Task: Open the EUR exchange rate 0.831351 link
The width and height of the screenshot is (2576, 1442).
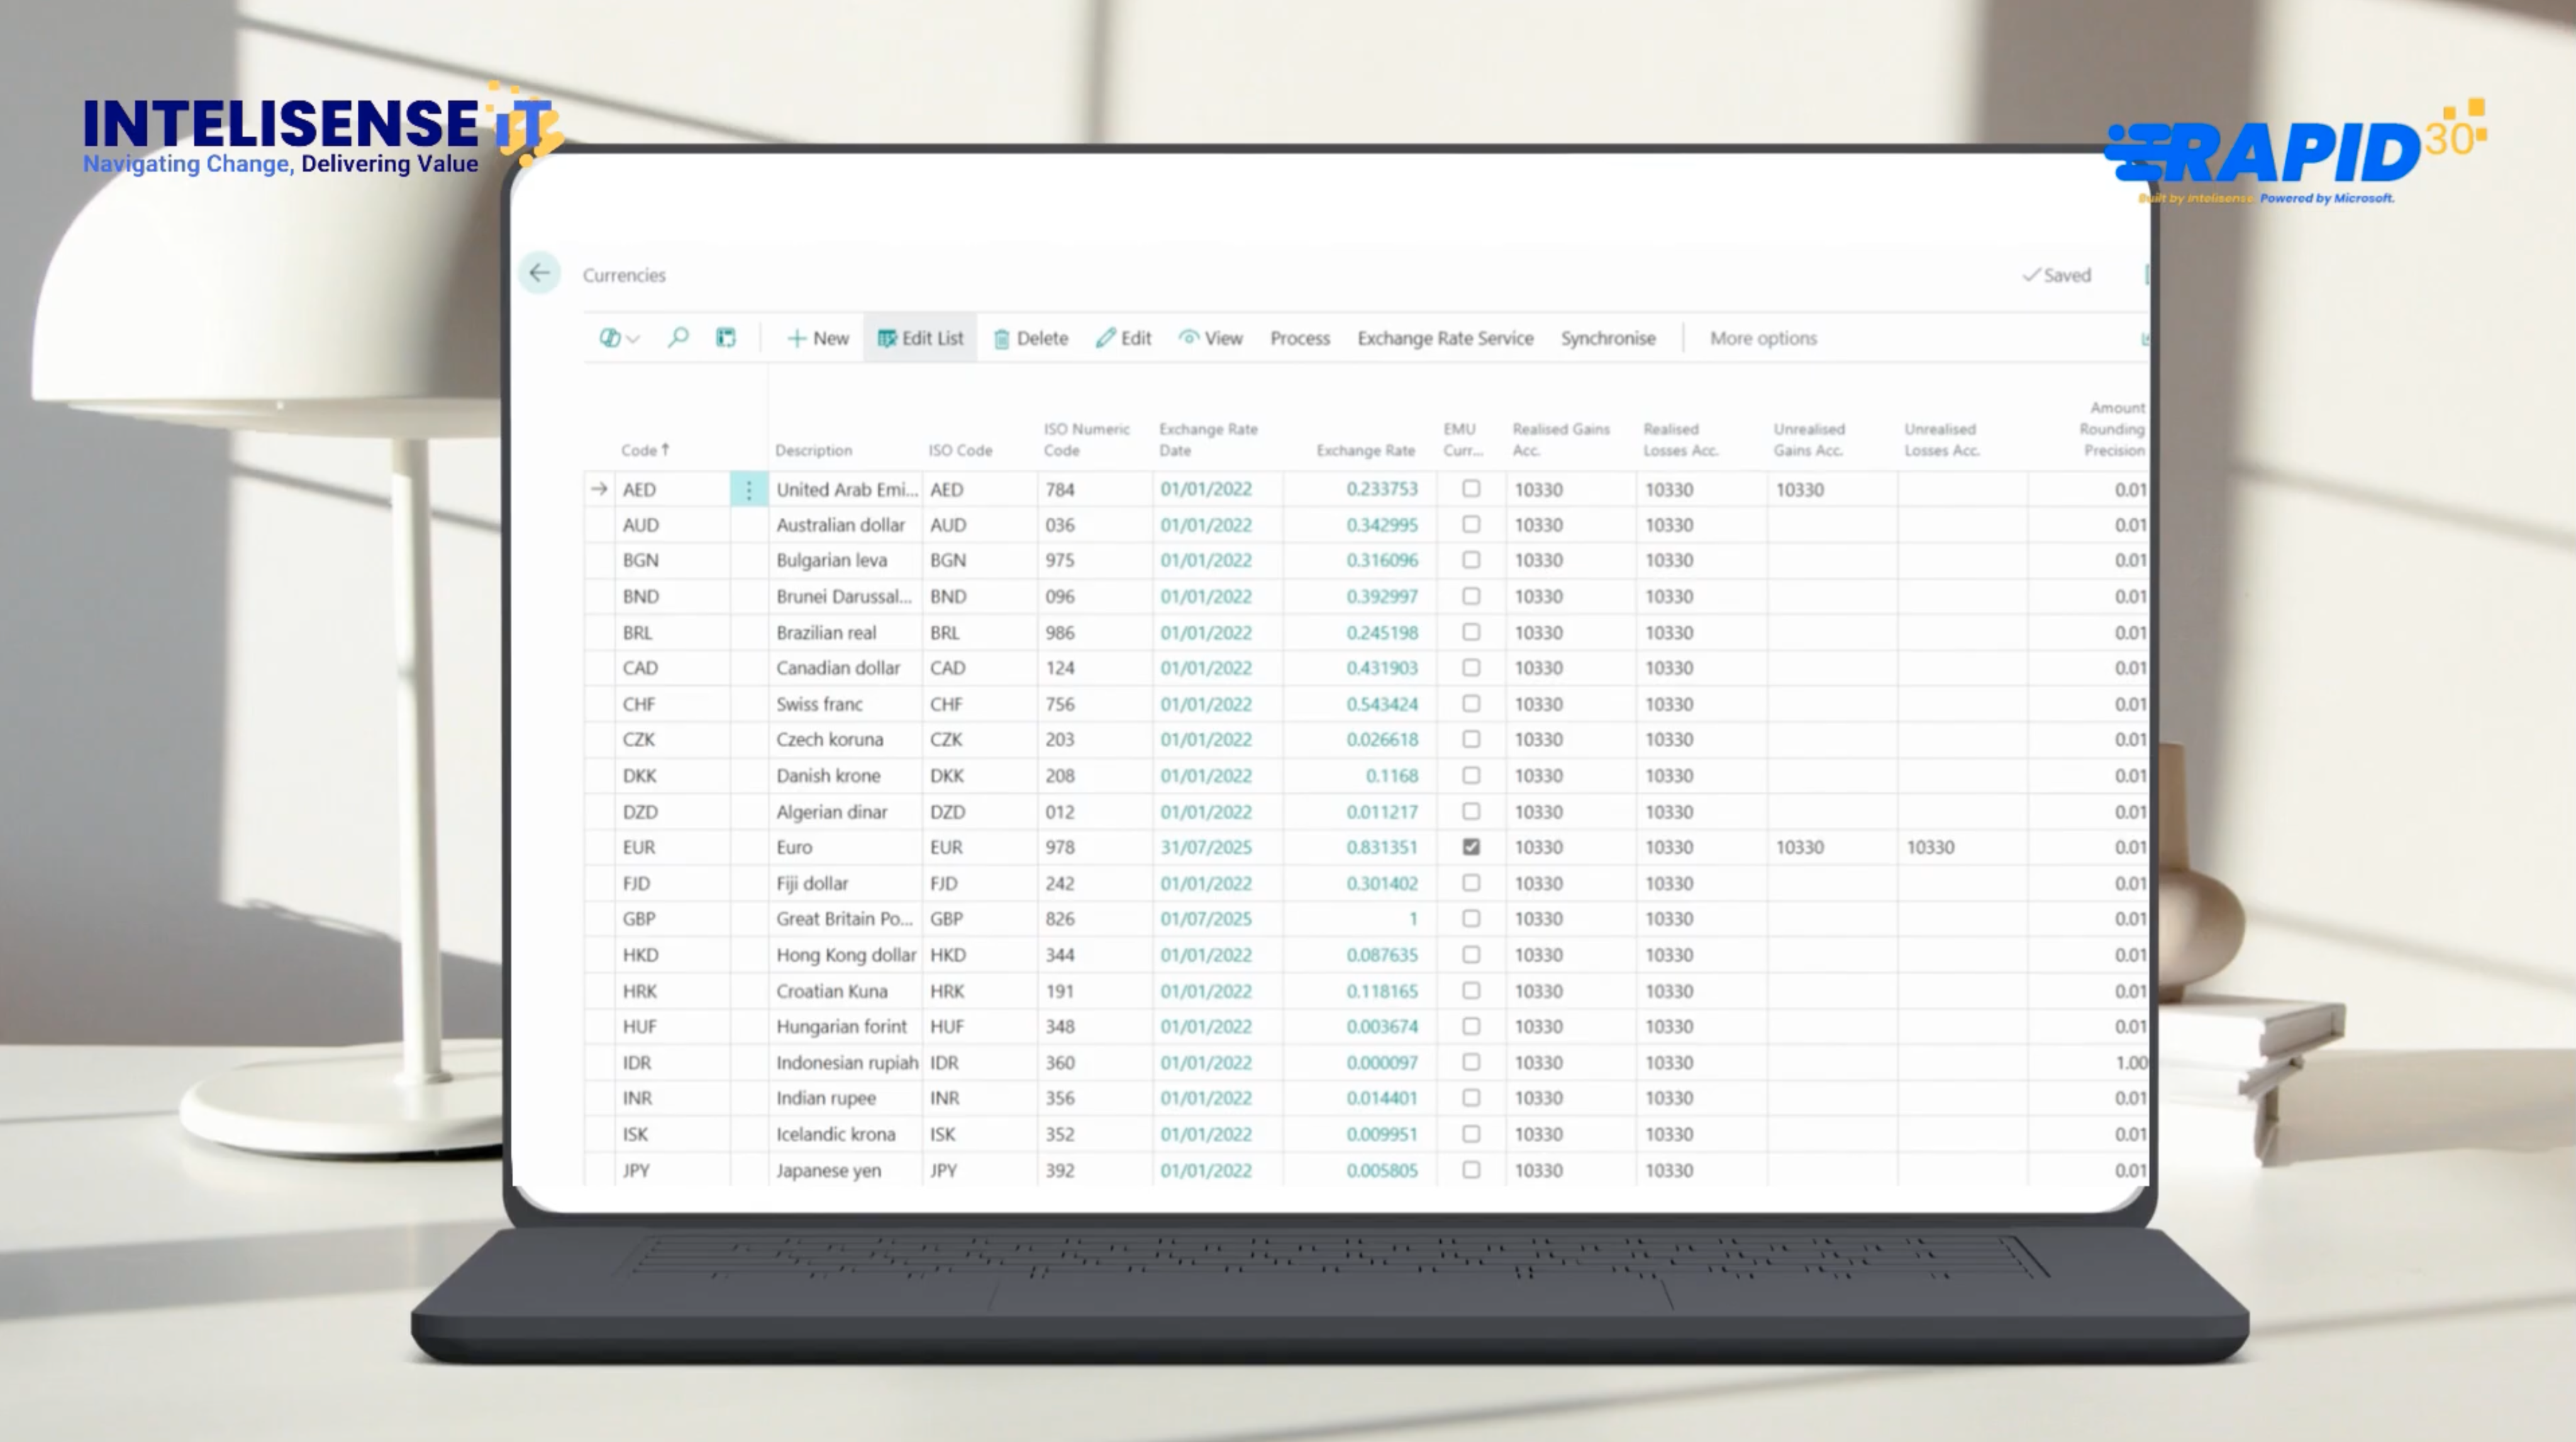Action: [1381, 847]
